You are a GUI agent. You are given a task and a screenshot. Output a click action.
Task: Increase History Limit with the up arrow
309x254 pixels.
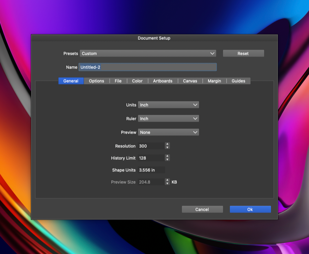(167, 156)
